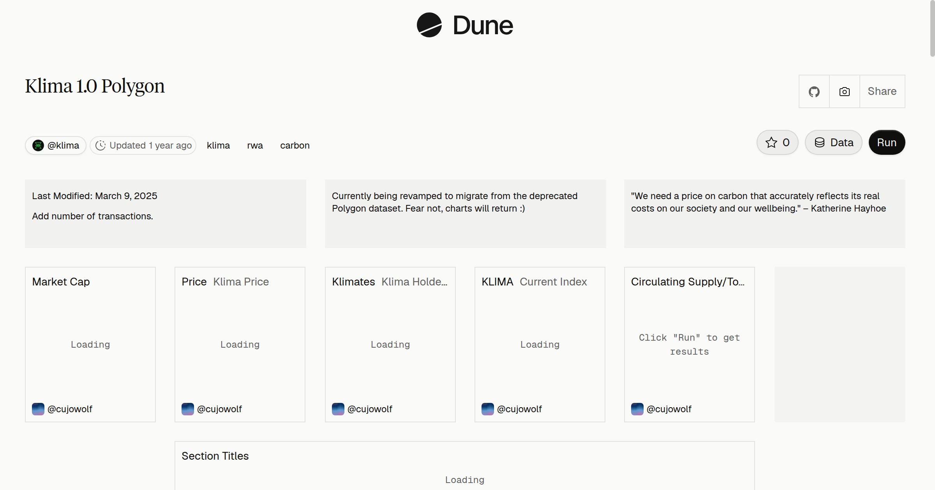Click cujowolf avatar in Price card
The image size is (935, 490).
click(188, 409)
